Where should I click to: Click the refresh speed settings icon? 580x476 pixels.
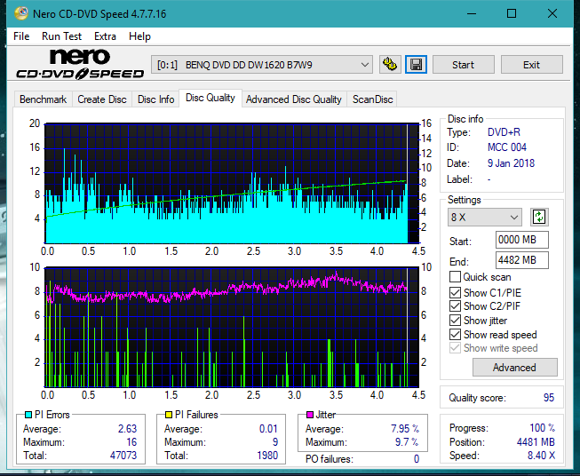point(539,217)
